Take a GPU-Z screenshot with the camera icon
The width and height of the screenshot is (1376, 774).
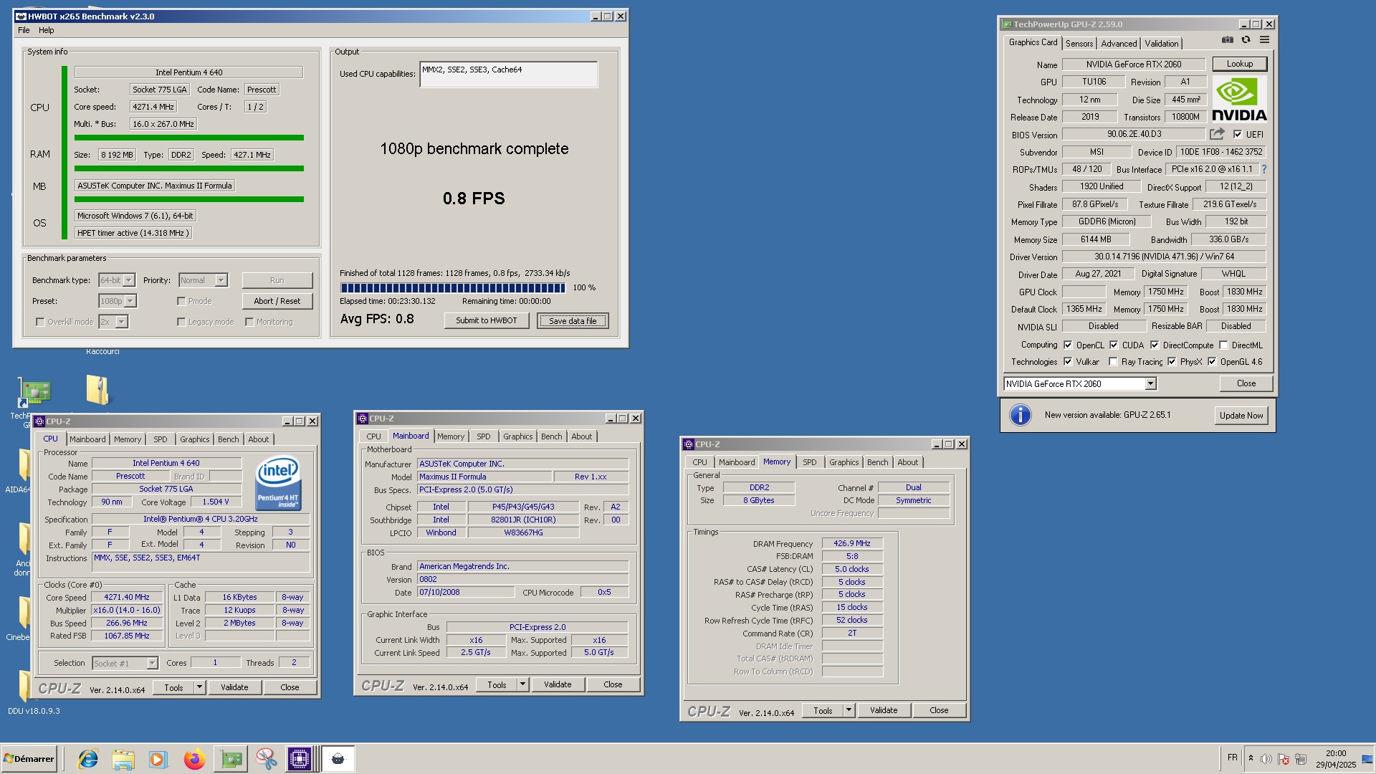(x=1228, y=40)
